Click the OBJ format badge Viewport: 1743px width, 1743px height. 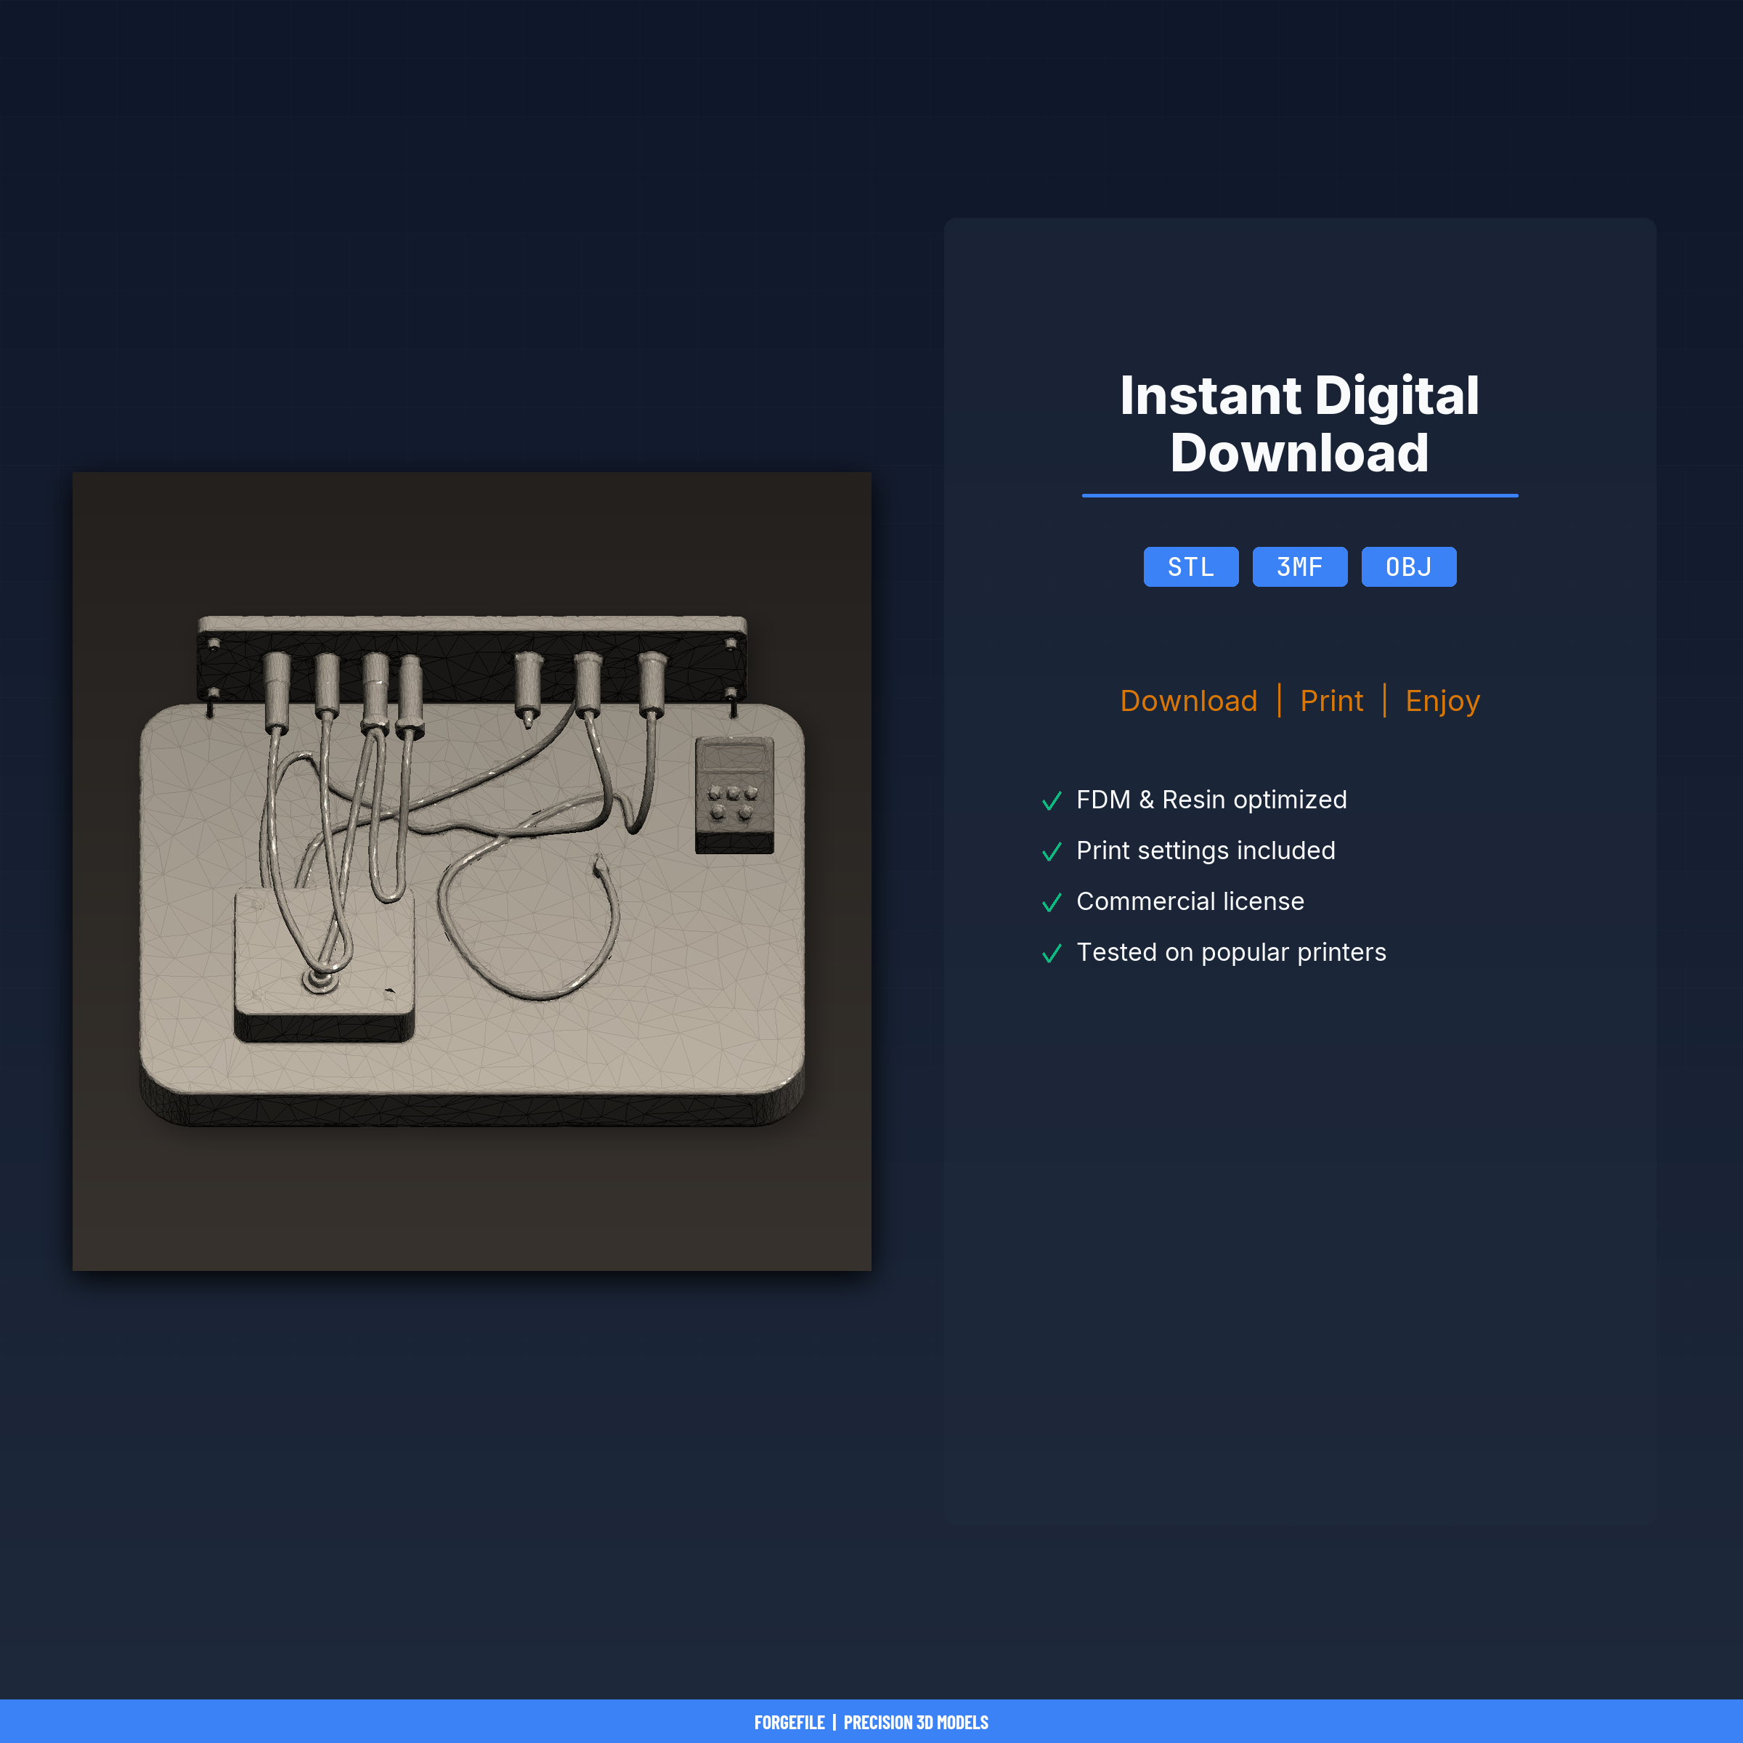pyautogui.click(x=1408, y=566)
